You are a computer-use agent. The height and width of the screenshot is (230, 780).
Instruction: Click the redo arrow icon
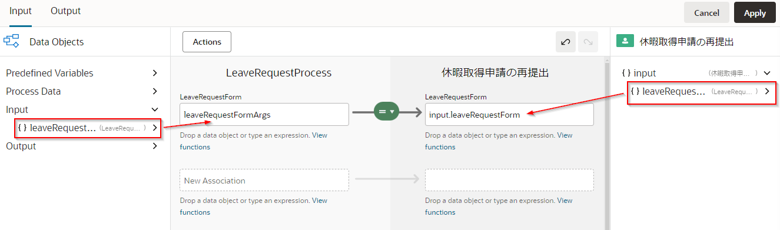click(588, 42)
